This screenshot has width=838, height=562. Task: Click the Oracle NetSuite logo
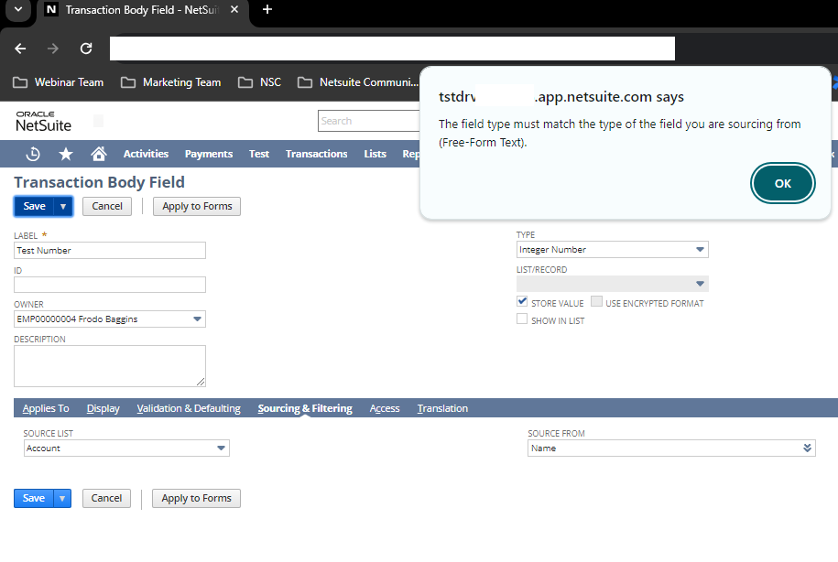click(43, 122)
